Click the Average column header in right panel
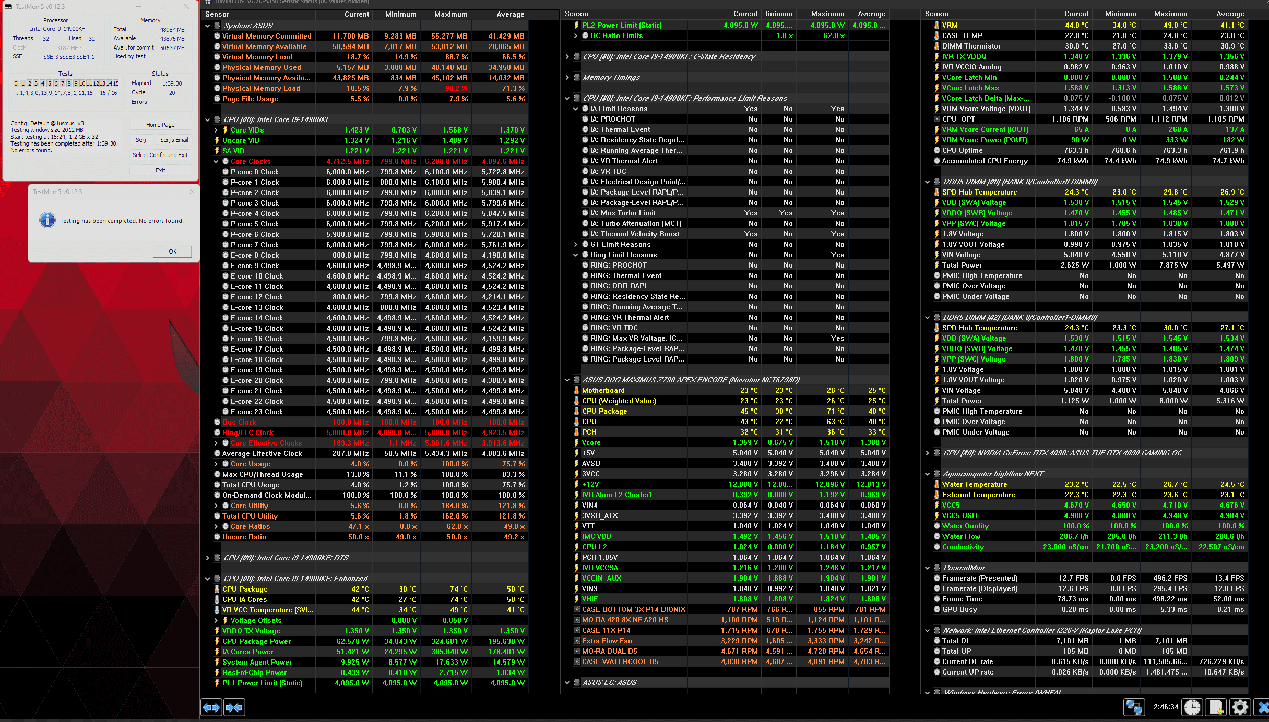 (x=1220, y=14)
